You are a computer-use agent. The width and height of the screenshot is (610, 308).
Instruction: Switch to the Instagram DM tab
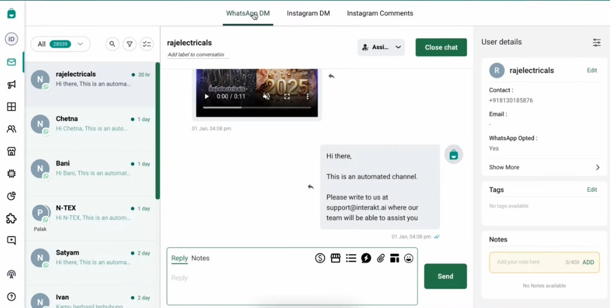(308, 13)
